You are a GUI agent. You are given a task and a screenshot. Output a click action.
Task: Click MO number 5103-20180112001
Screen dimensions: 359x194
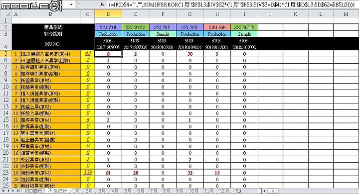pyautogui.click(x=217, y=44)
